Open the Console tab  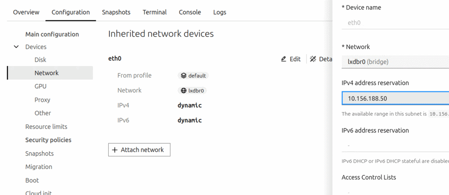click(x=190, y=12)
